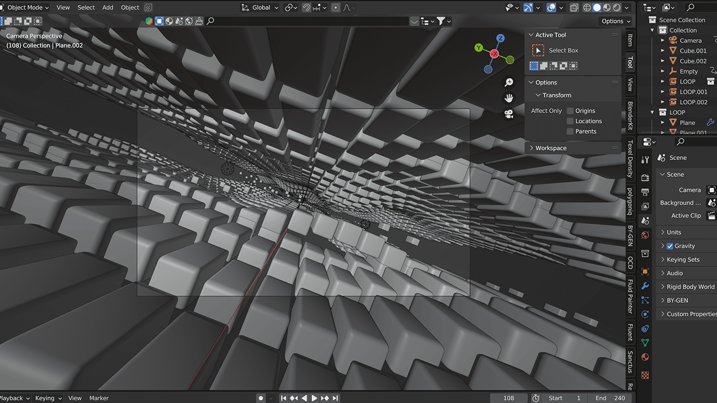The height and width of the screenshot is (403, 717).
Task: Open the filter funnel icon in header
Action: [441, 21]
